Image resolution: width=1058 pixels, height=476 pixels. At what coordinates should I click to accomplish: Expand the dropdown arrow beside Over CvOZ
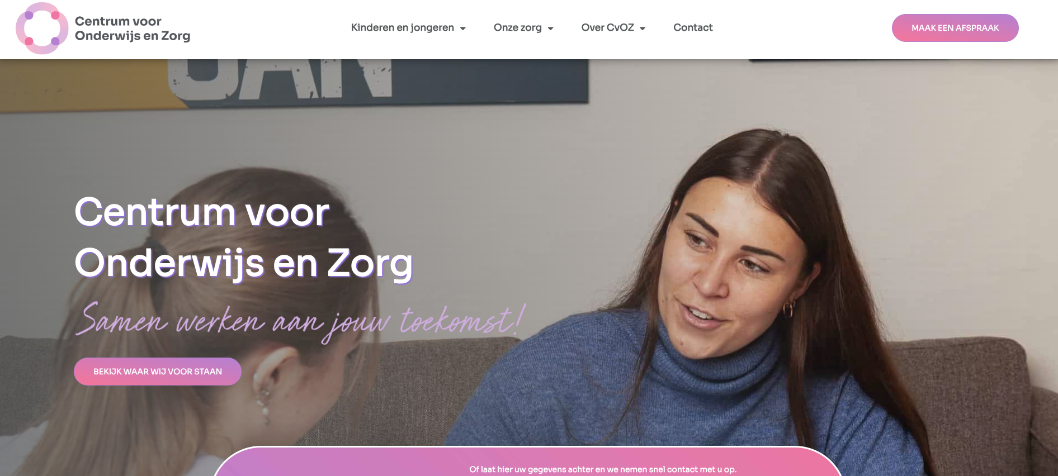click(x=643, y=28)
